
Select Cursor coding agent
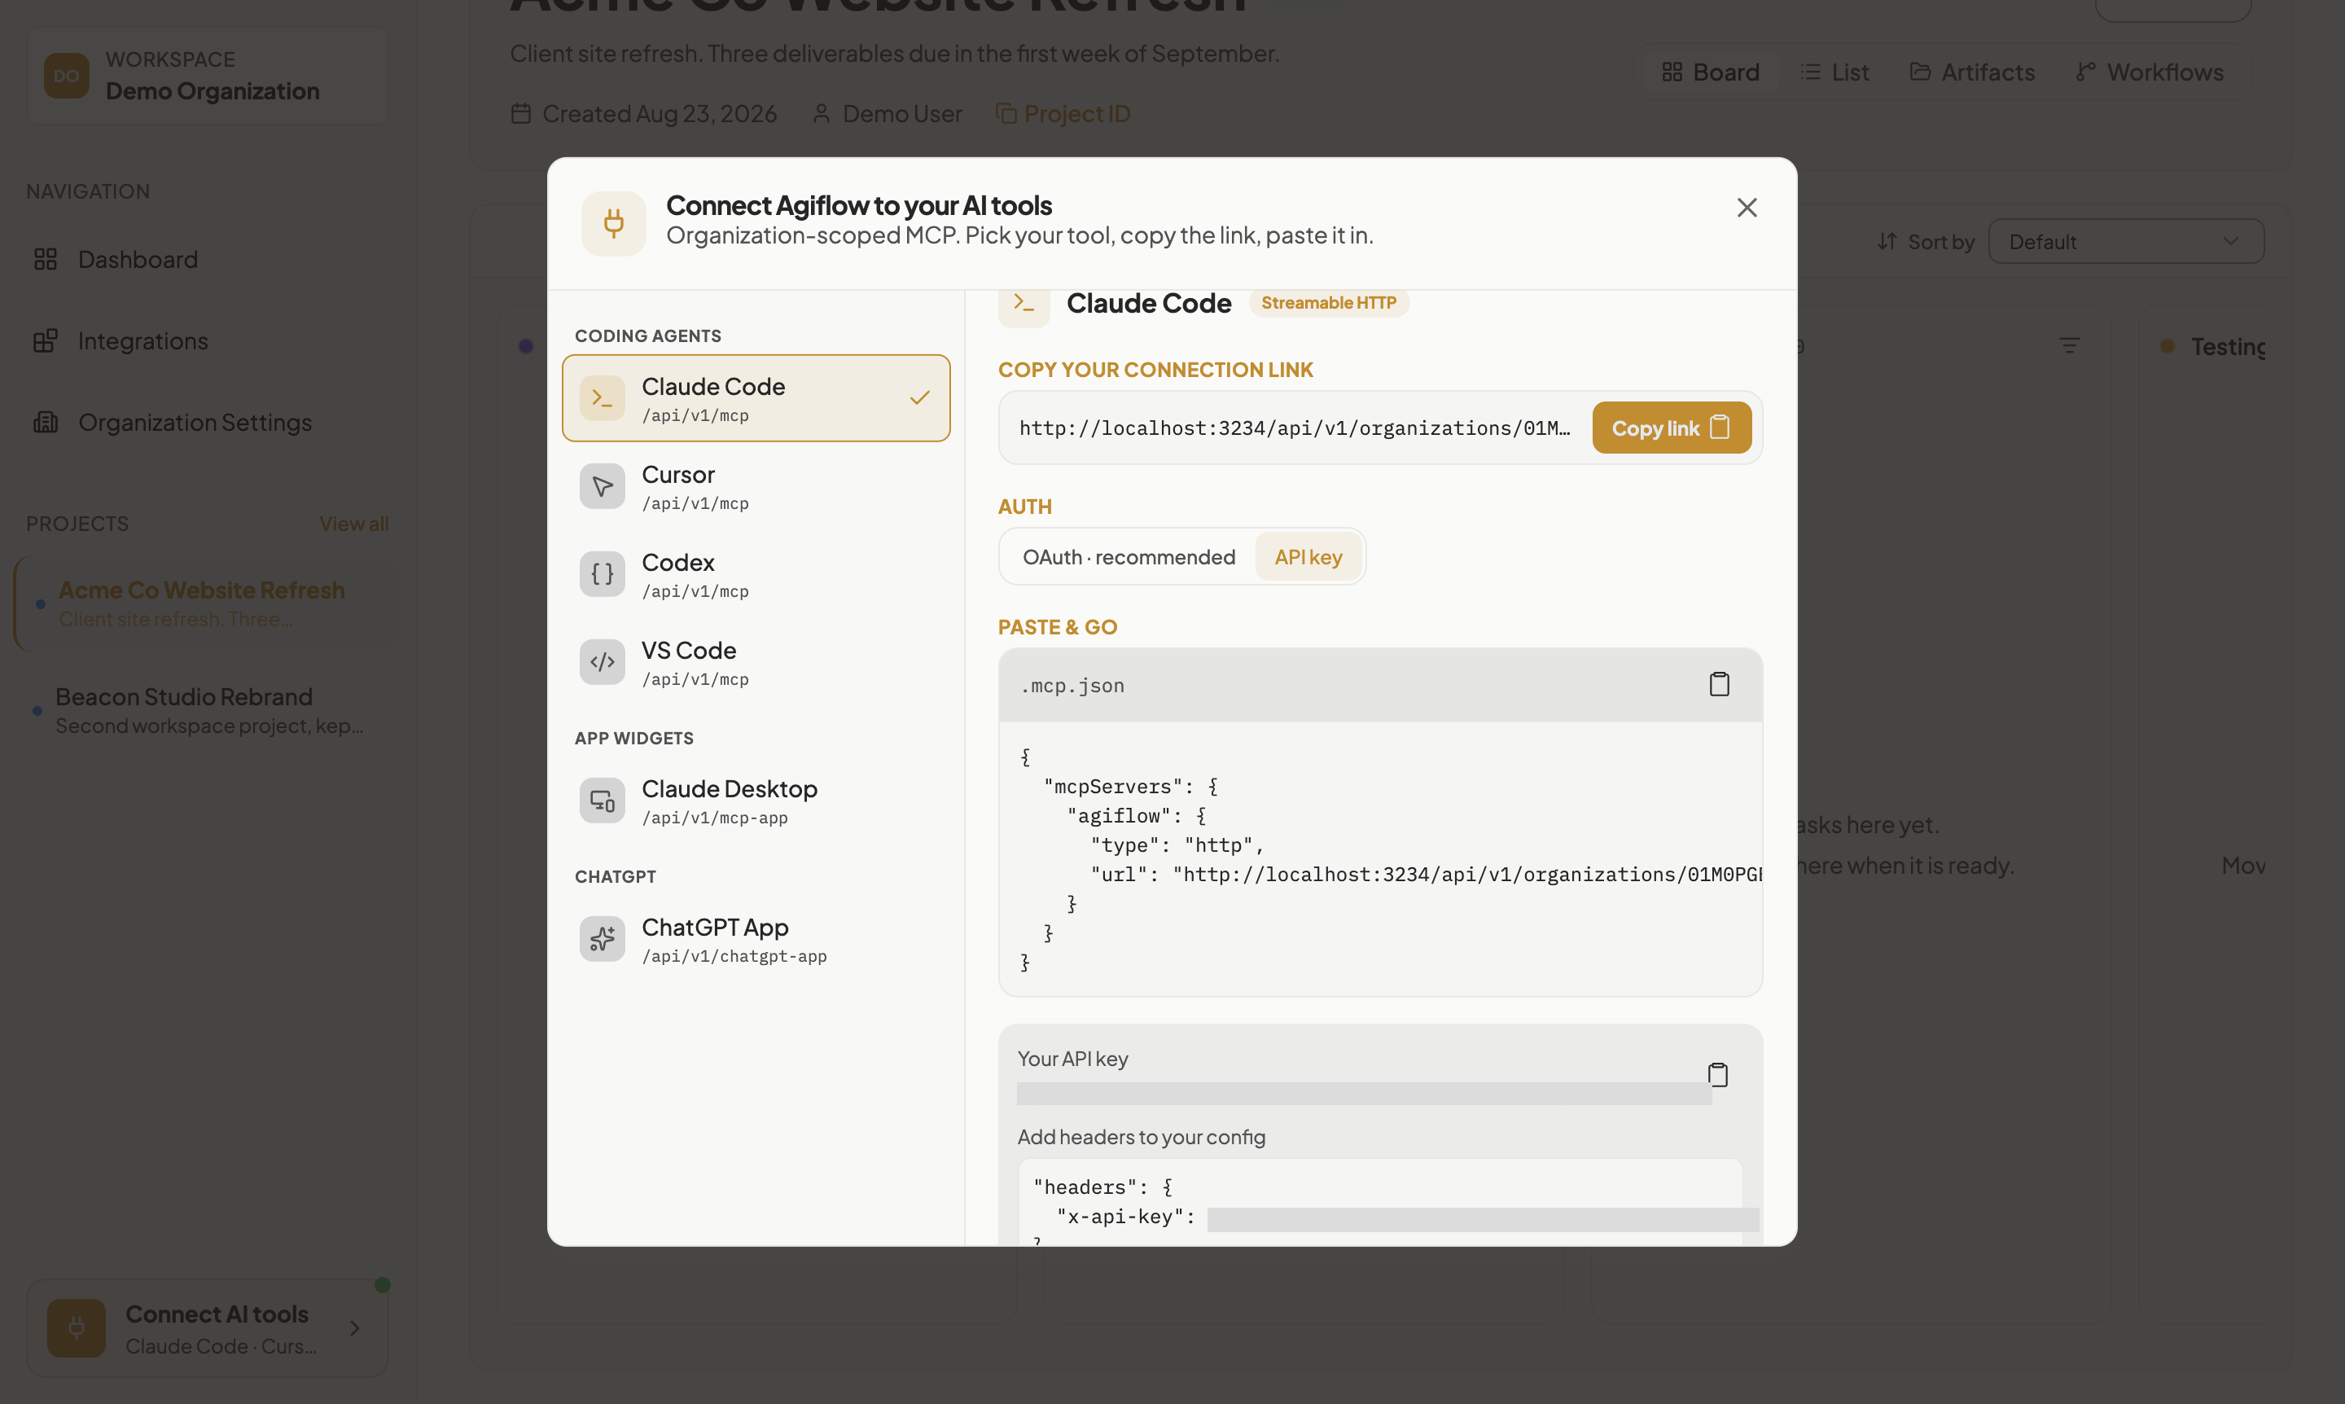[x=756, y=486]
